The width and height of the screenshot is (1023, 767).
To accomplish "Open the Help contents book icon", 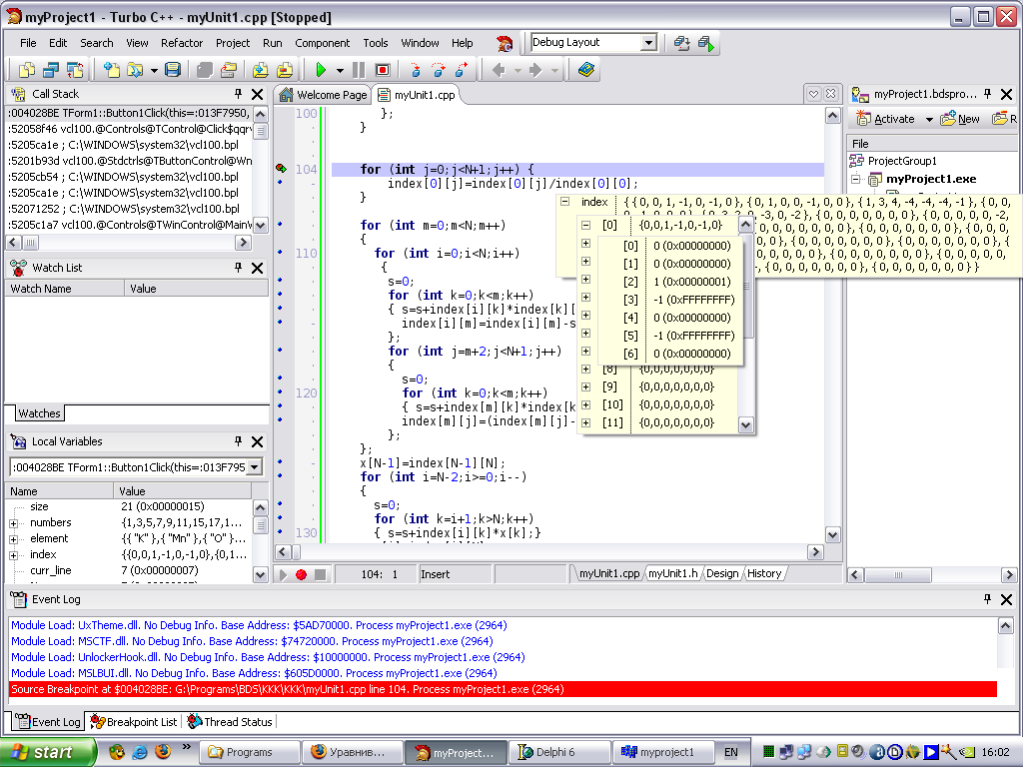I will tap(586, 70).
